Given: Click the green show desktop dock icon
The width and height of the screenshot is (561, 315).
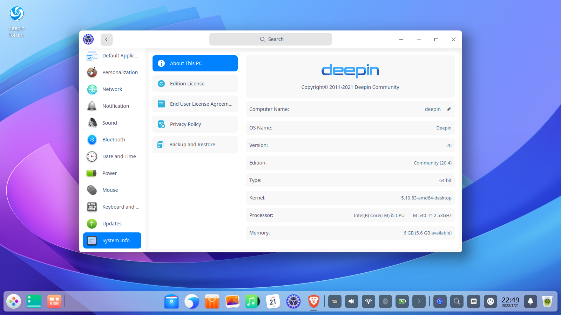Looking at the screenshot, I should coord(34,301).
